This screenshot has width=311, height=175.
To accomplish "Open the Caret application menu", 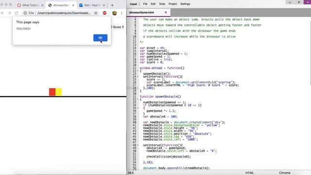I will tap(134, 4).
